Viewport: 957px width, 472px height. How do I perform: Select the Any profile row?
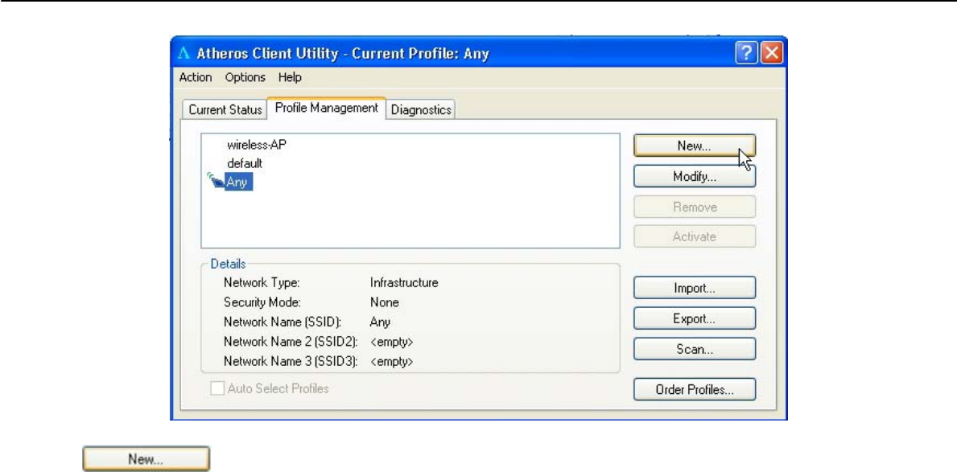click(238, 181)
